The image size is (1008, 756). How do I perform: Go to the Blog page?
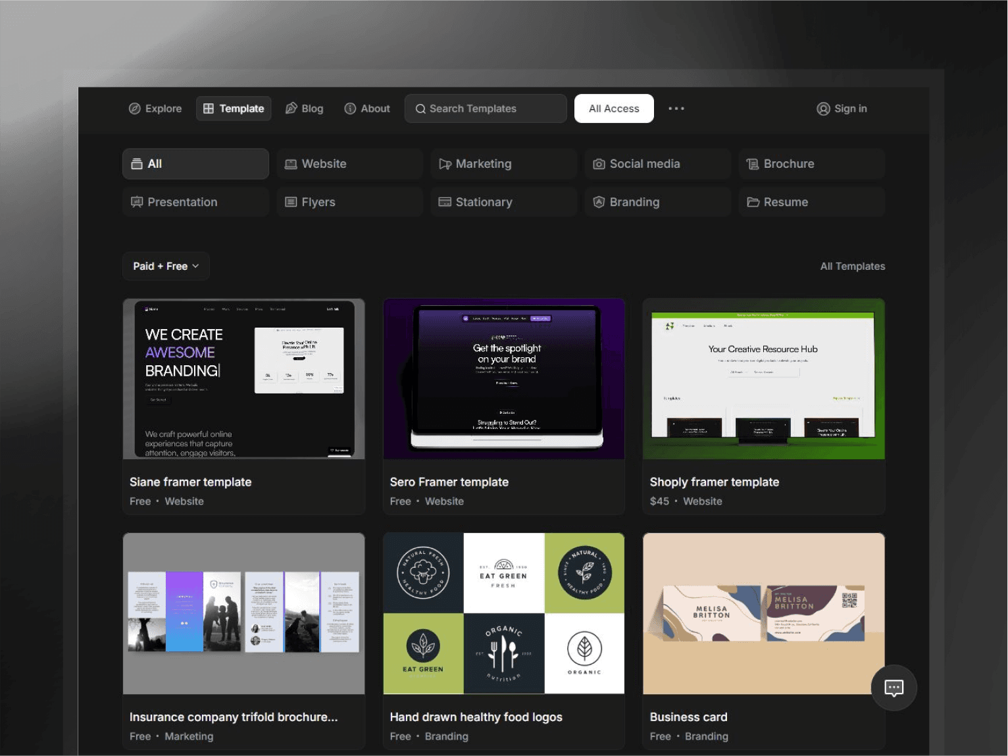[x=304, y=109]
